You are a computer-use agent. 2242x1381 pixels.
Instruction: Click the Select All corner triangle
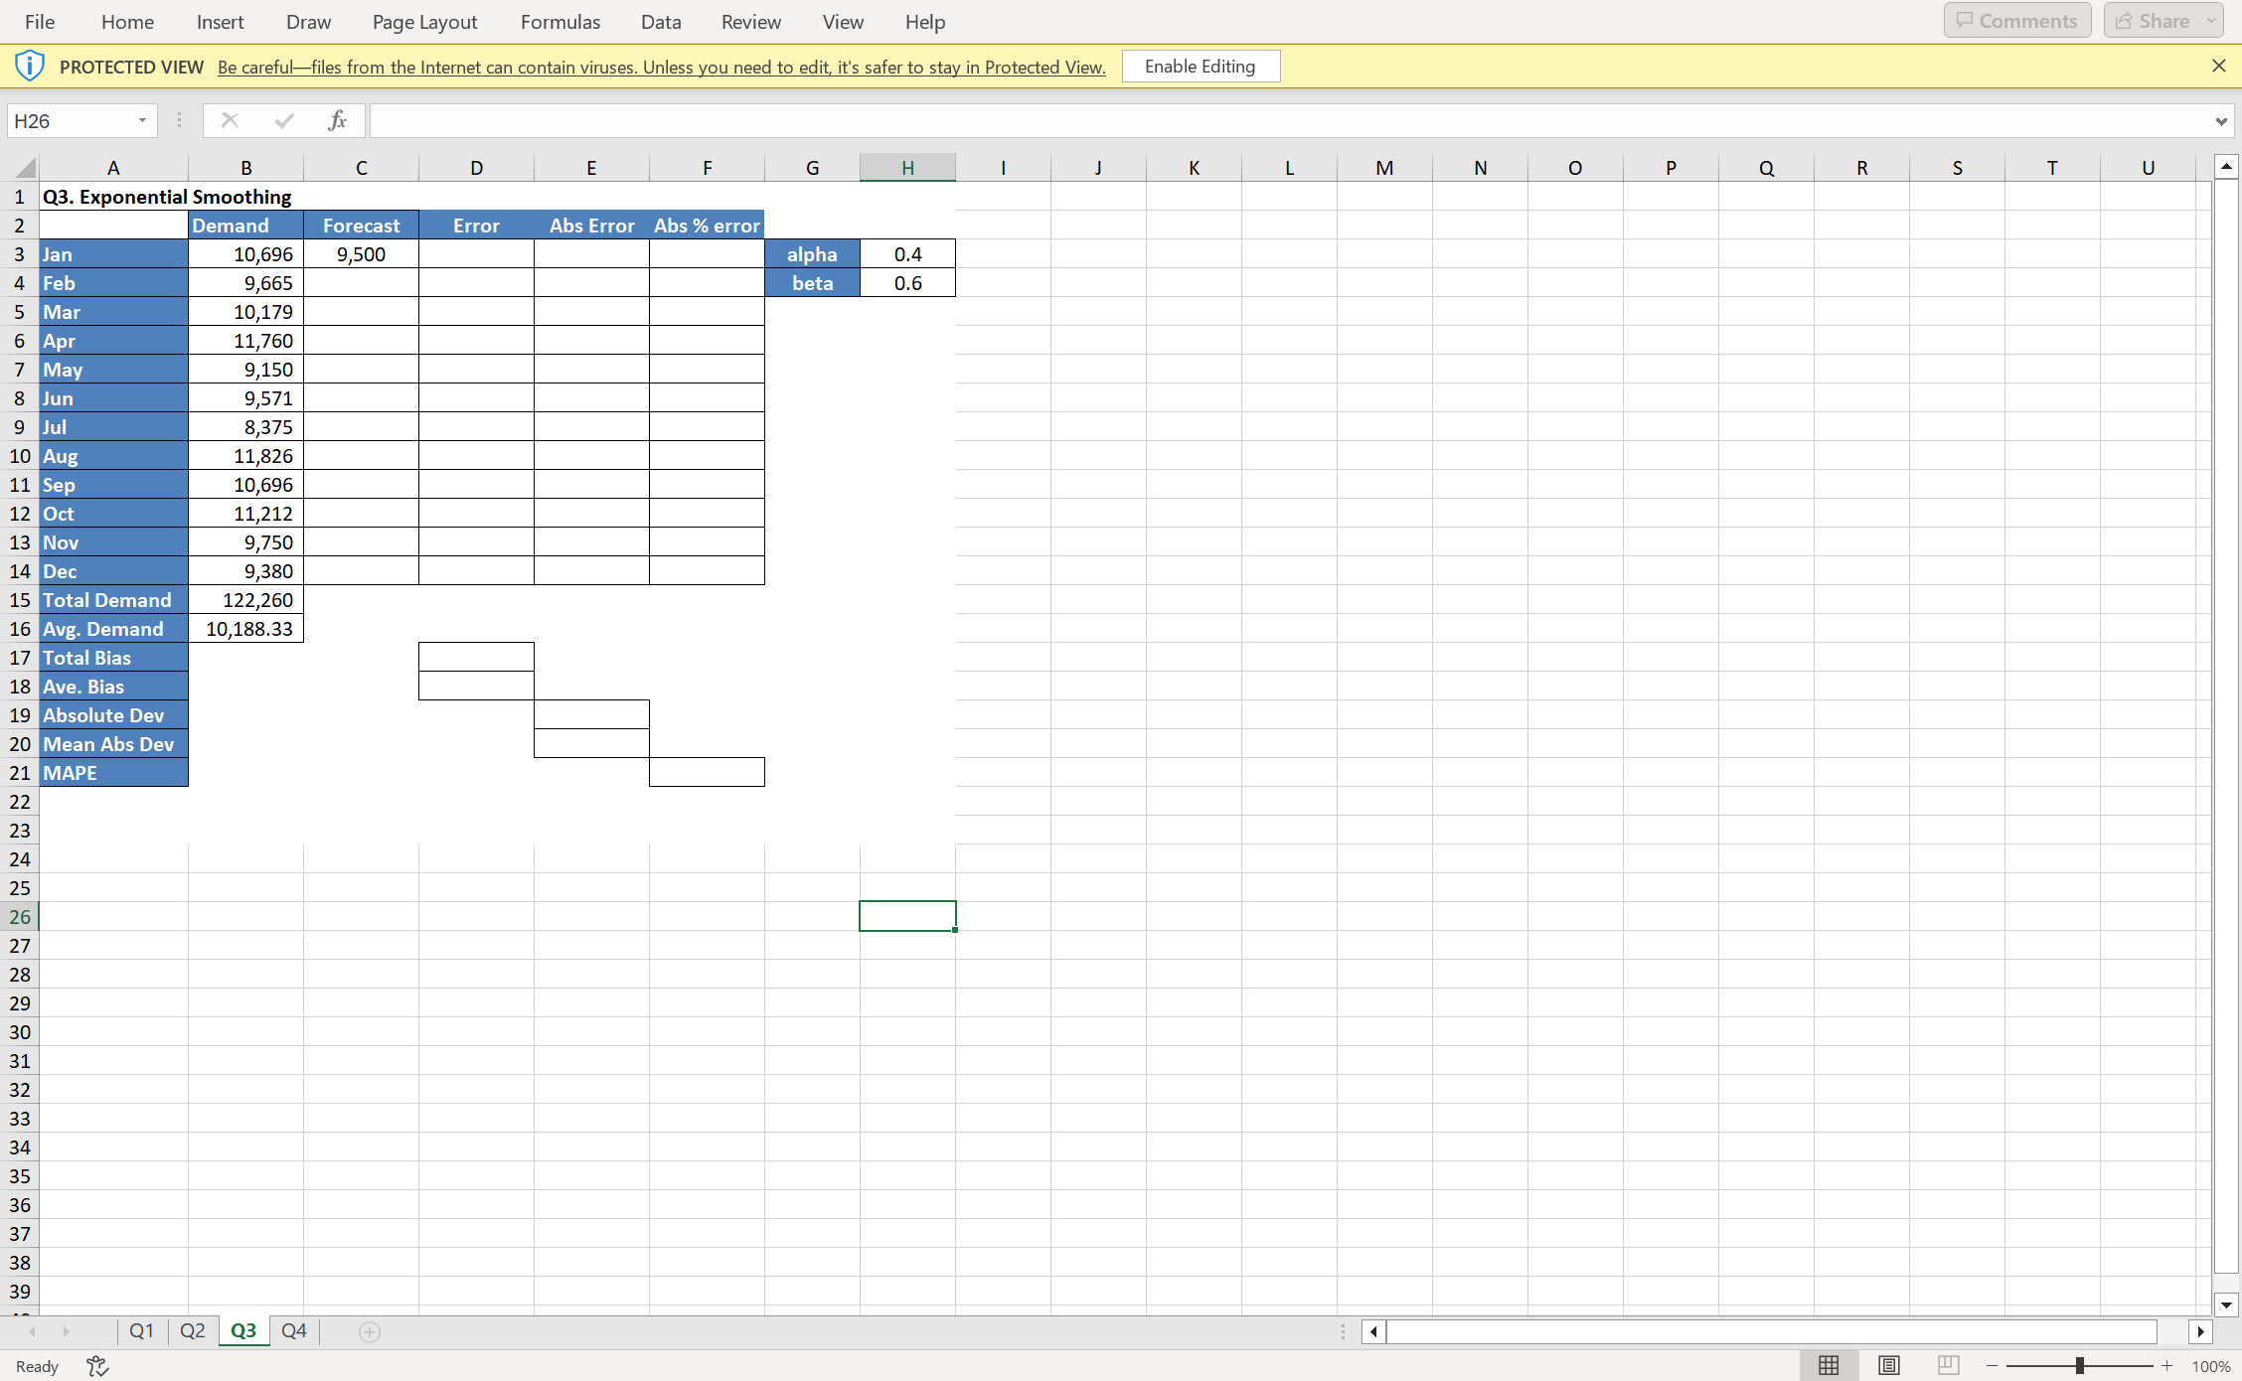click(x=26, y=167)
